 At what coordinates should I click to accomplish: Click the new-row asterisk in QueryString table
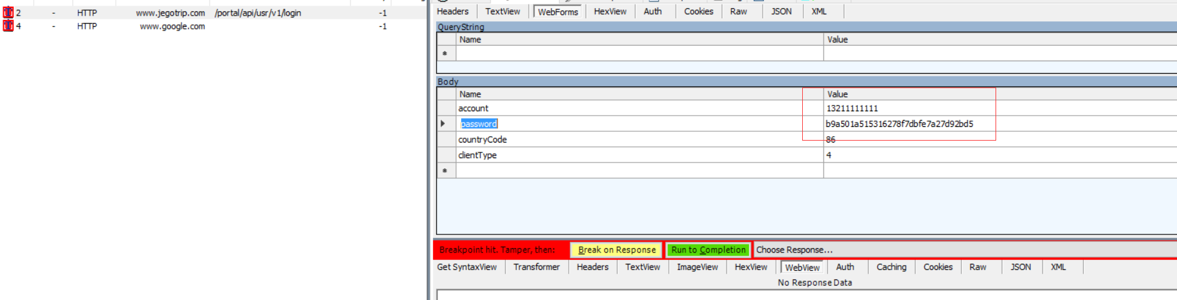[445, 53]
